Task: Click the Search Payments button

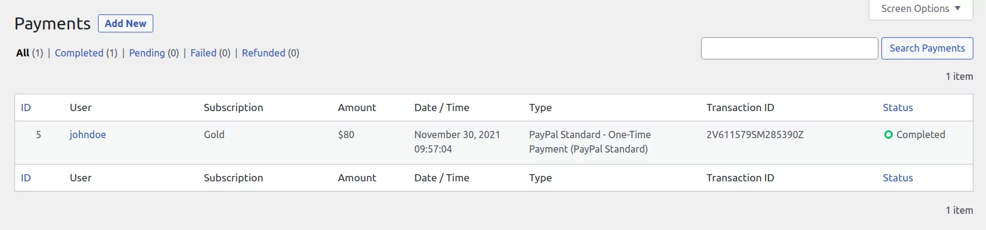Action: tap(927, 48)
